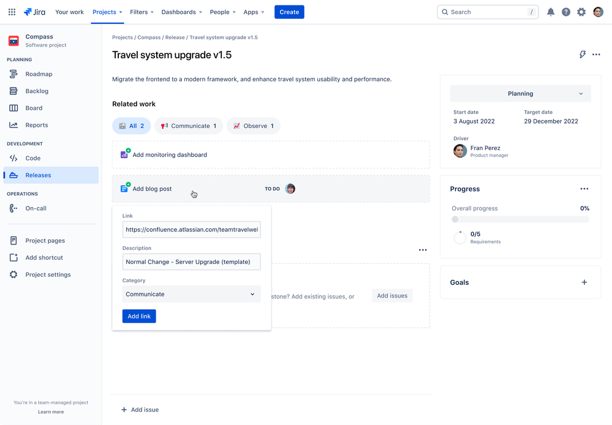Click the Add issues button
The width and height of the screenshot is (612, 425).
pyautogui.click(x=392, y=296)
